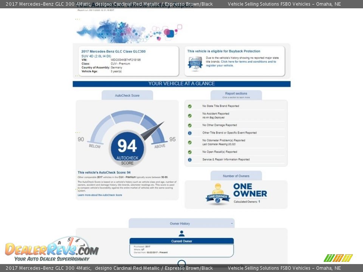This screenshot has width=363, height=272.
Task: Click the DealerRevs.com logo
Action: [52, 249]
